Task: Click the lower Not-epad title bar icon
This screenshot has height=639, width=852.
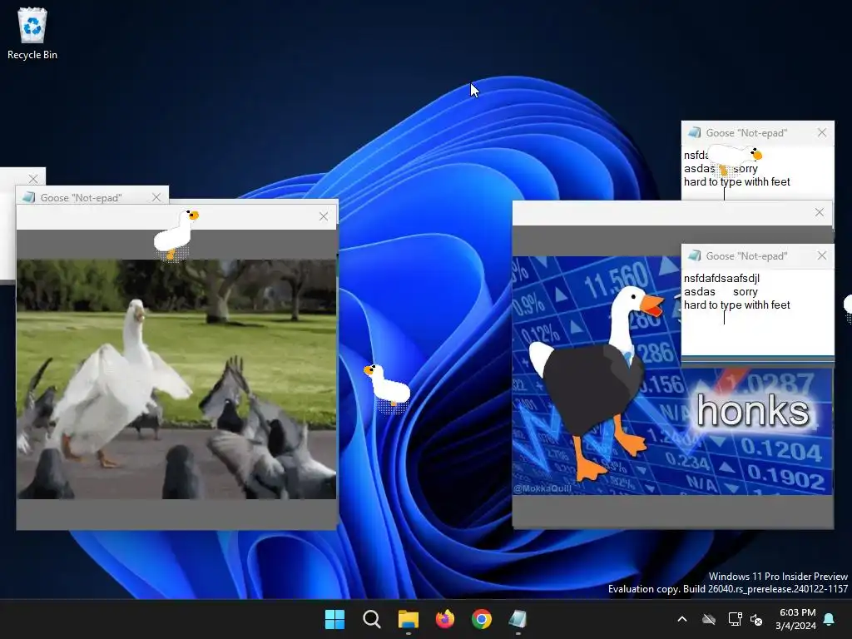Action: [694, 255]
